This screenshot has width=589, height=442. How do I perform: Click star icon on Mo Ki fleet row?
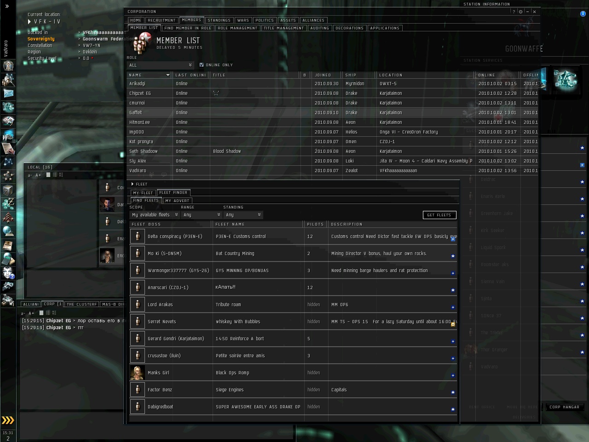(453, 256)
